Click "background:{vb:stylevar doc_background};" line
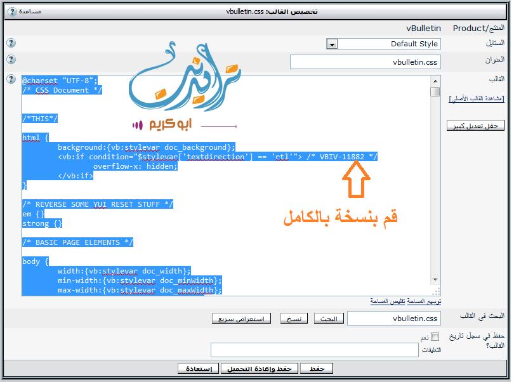 click(146, 147)
